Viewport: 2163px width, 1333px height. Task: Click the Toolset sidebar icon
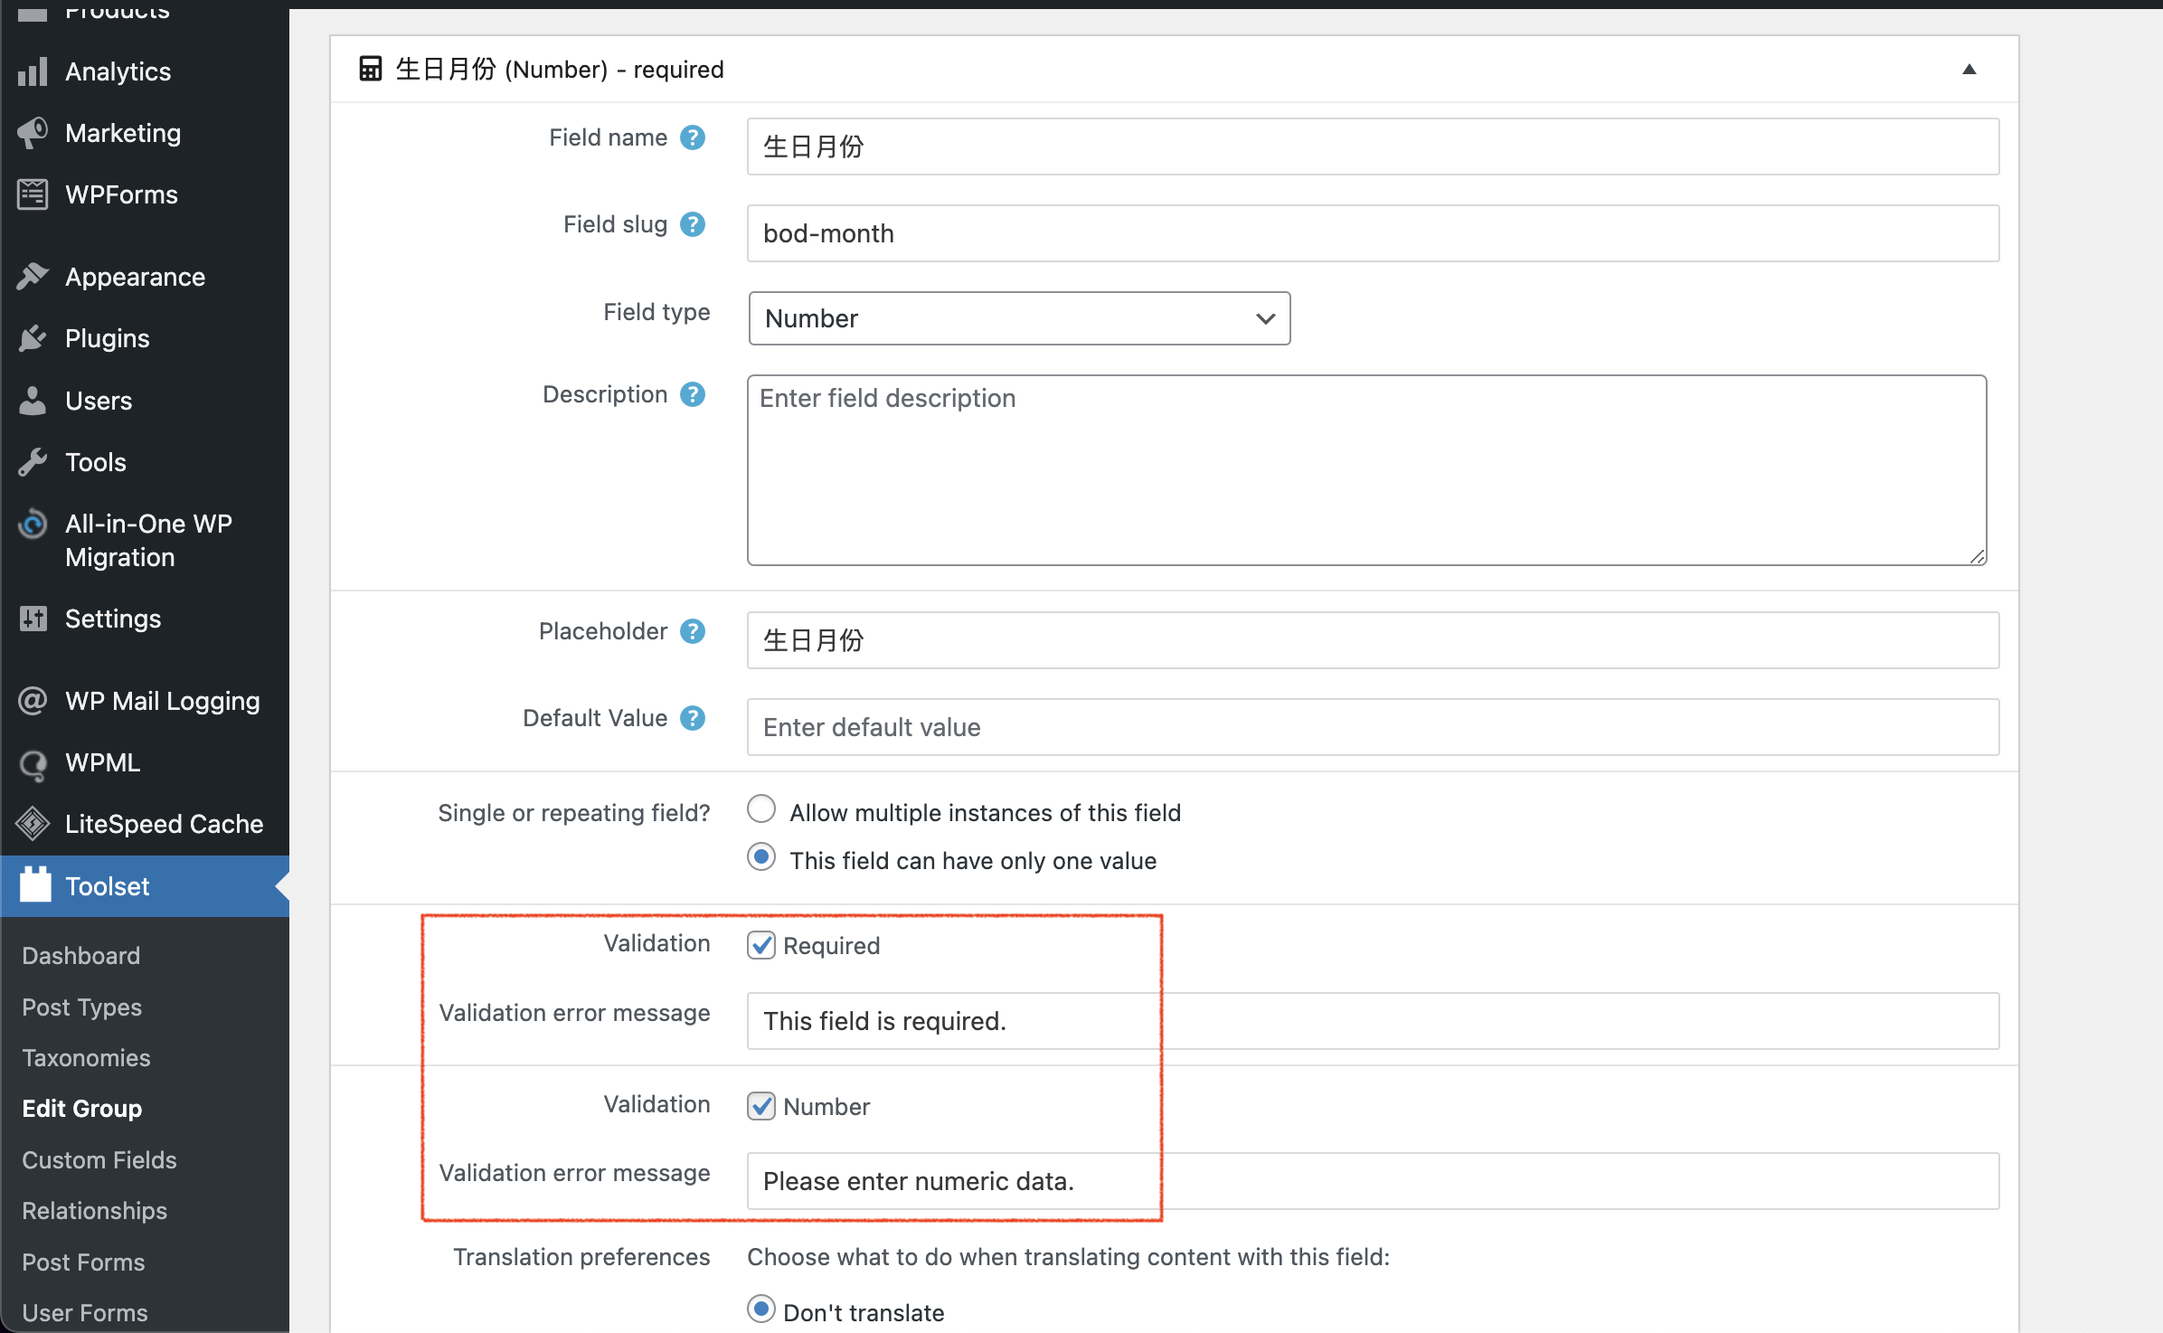coord(35,884)
